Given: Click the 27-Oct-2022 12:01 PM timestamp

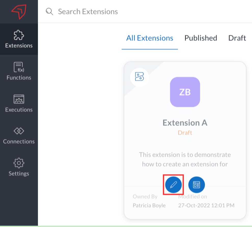Looking at the screenshot, I should 206,205.
